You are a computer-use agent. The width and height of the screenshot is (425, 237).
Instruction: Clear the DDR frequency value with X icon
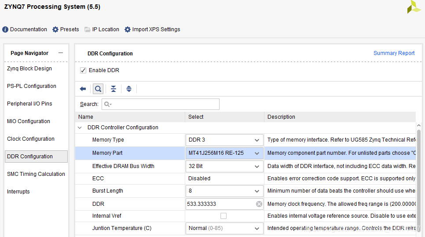pyautogui.click(x=259, y=204)
